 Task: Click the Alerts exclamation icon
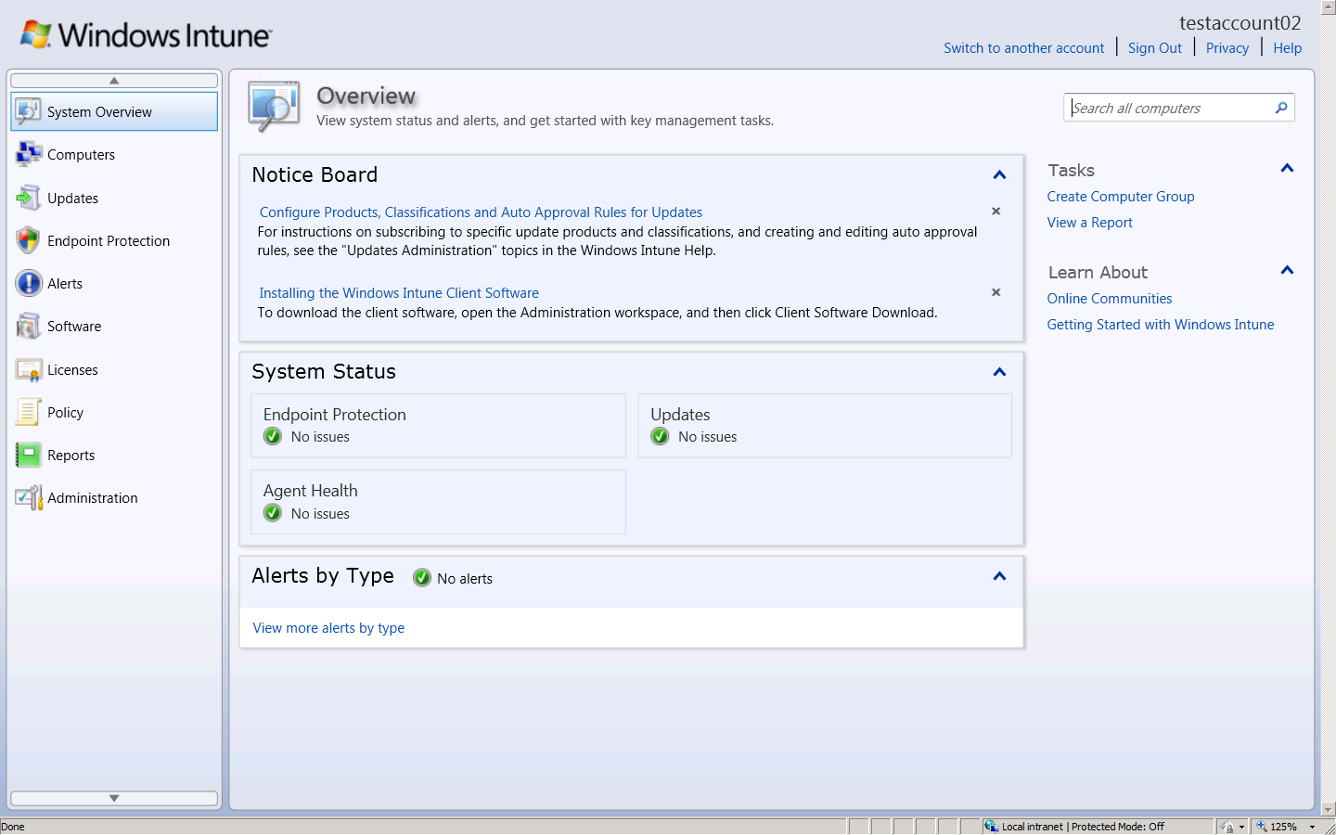[x=29, y=283]
